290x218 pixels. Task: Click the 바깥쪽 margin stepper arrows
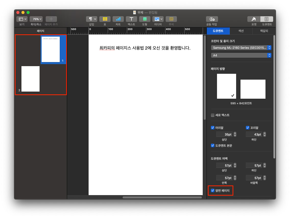(x=265, y=178)
